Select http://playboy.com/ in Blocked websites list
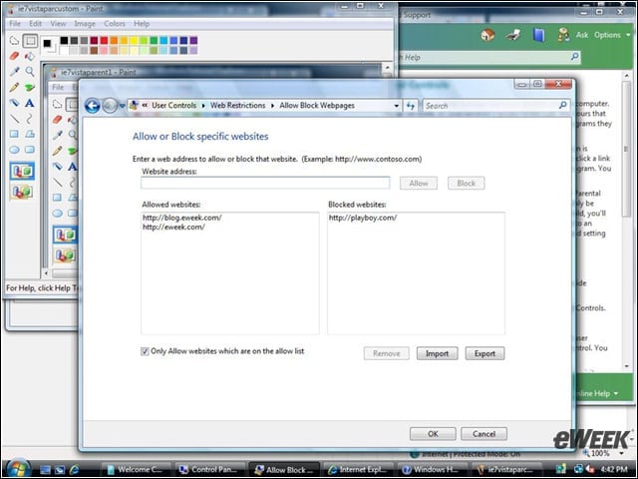Image resolution: width=638 pixels, height=479 pixels. [363, 218]
